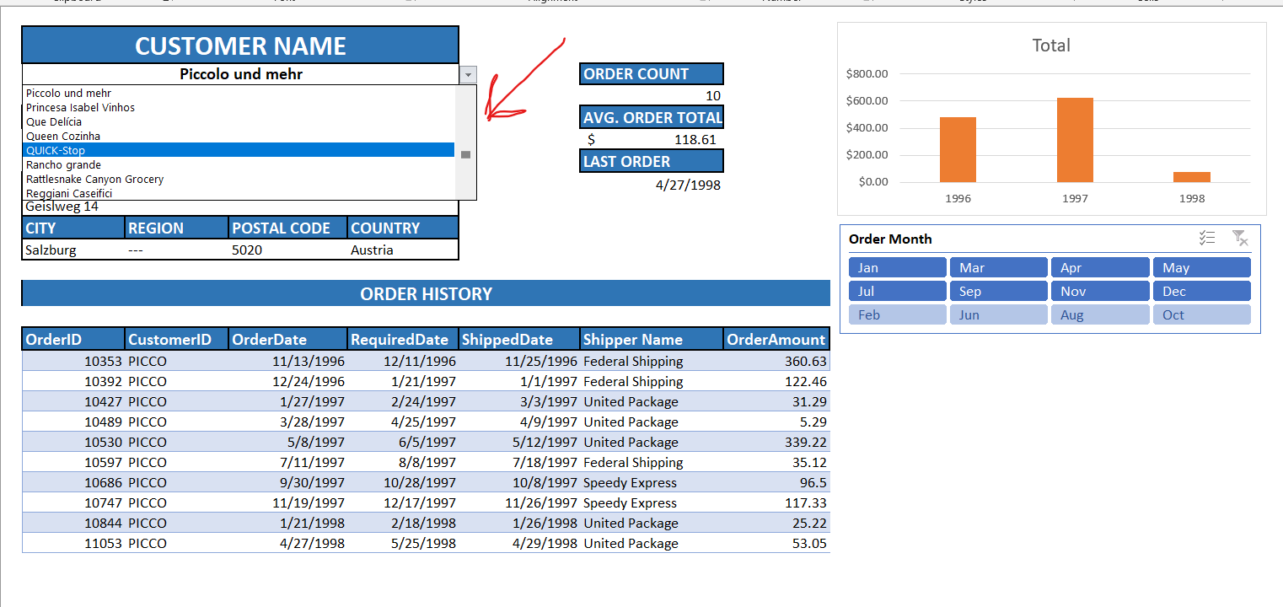
Task: Click the OrderAmount column header
Action: [x=776, y=339]
